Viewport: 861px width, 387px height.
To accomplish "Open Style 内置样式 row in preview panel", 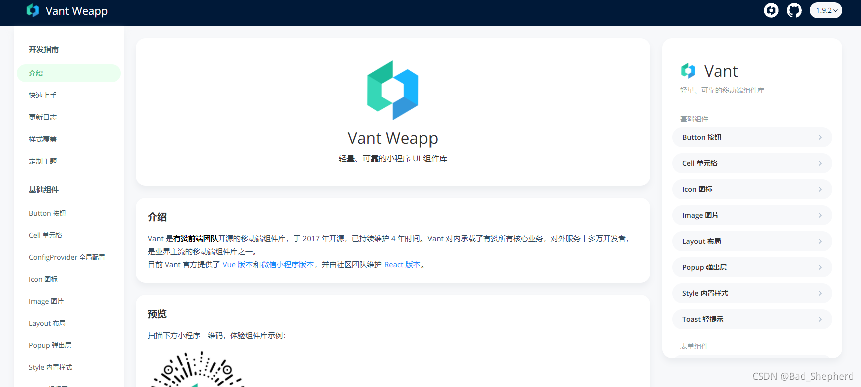I will point(752,293).
